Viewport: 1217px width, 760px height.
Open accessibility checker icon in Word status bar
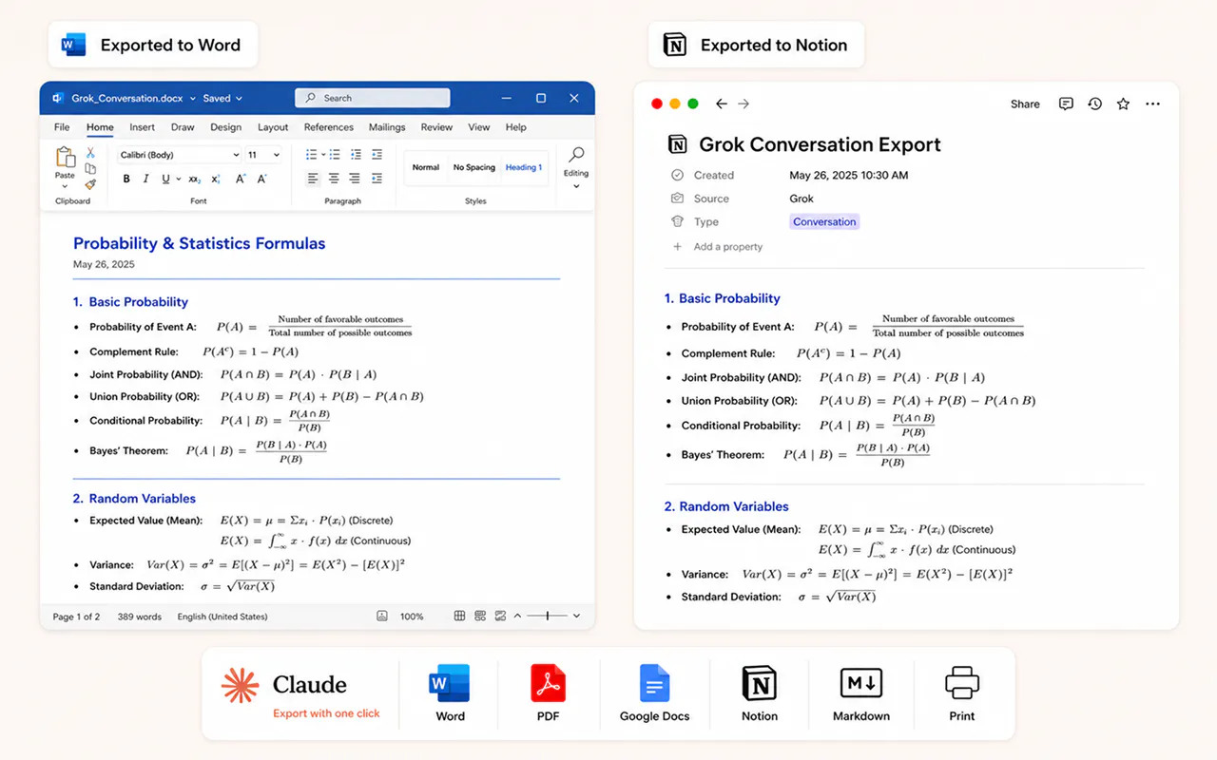tap(382, 616)
